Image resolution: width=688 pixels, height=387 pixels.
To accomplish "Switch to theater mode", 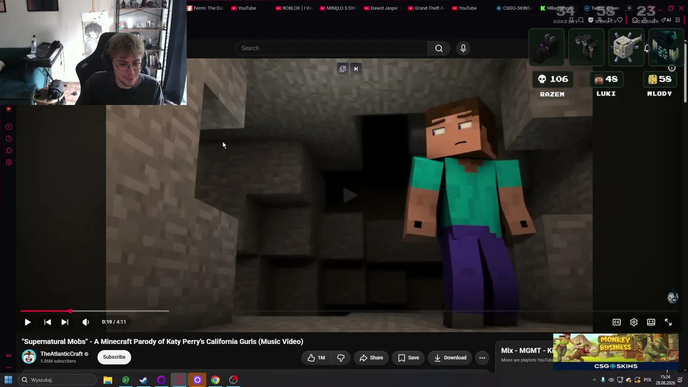I will click(x=651, y=322).
